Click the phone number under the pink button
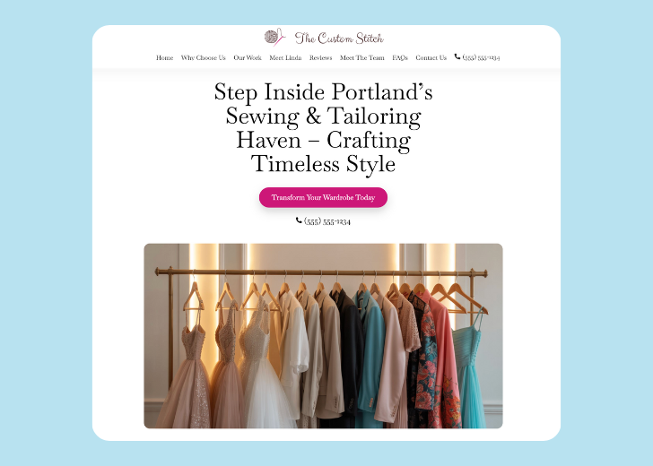653x466 pixels. (327, 221)
